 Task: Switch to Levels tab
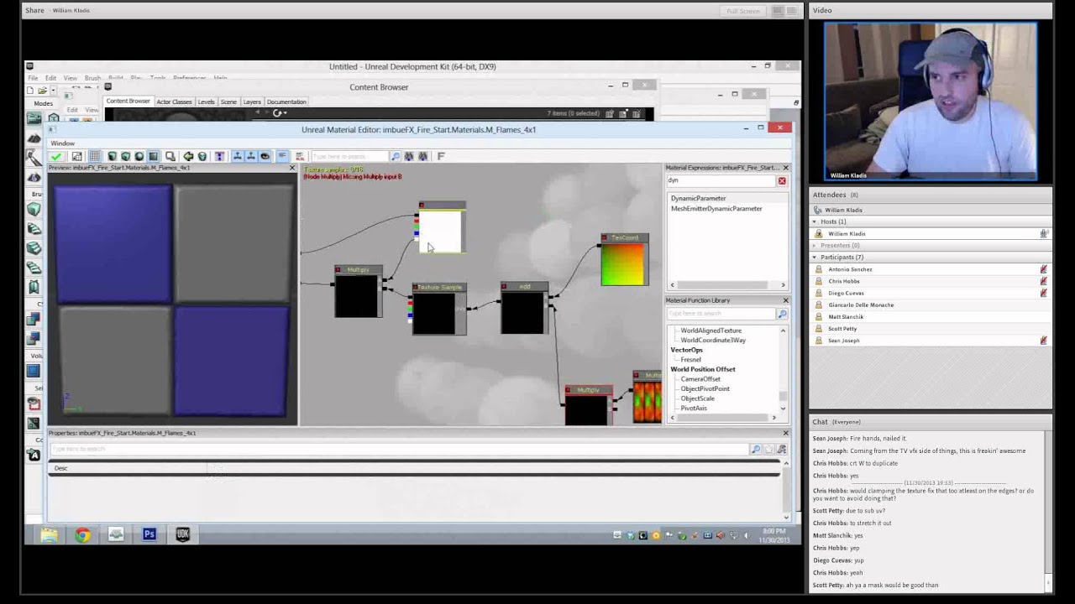pos(206,102)
